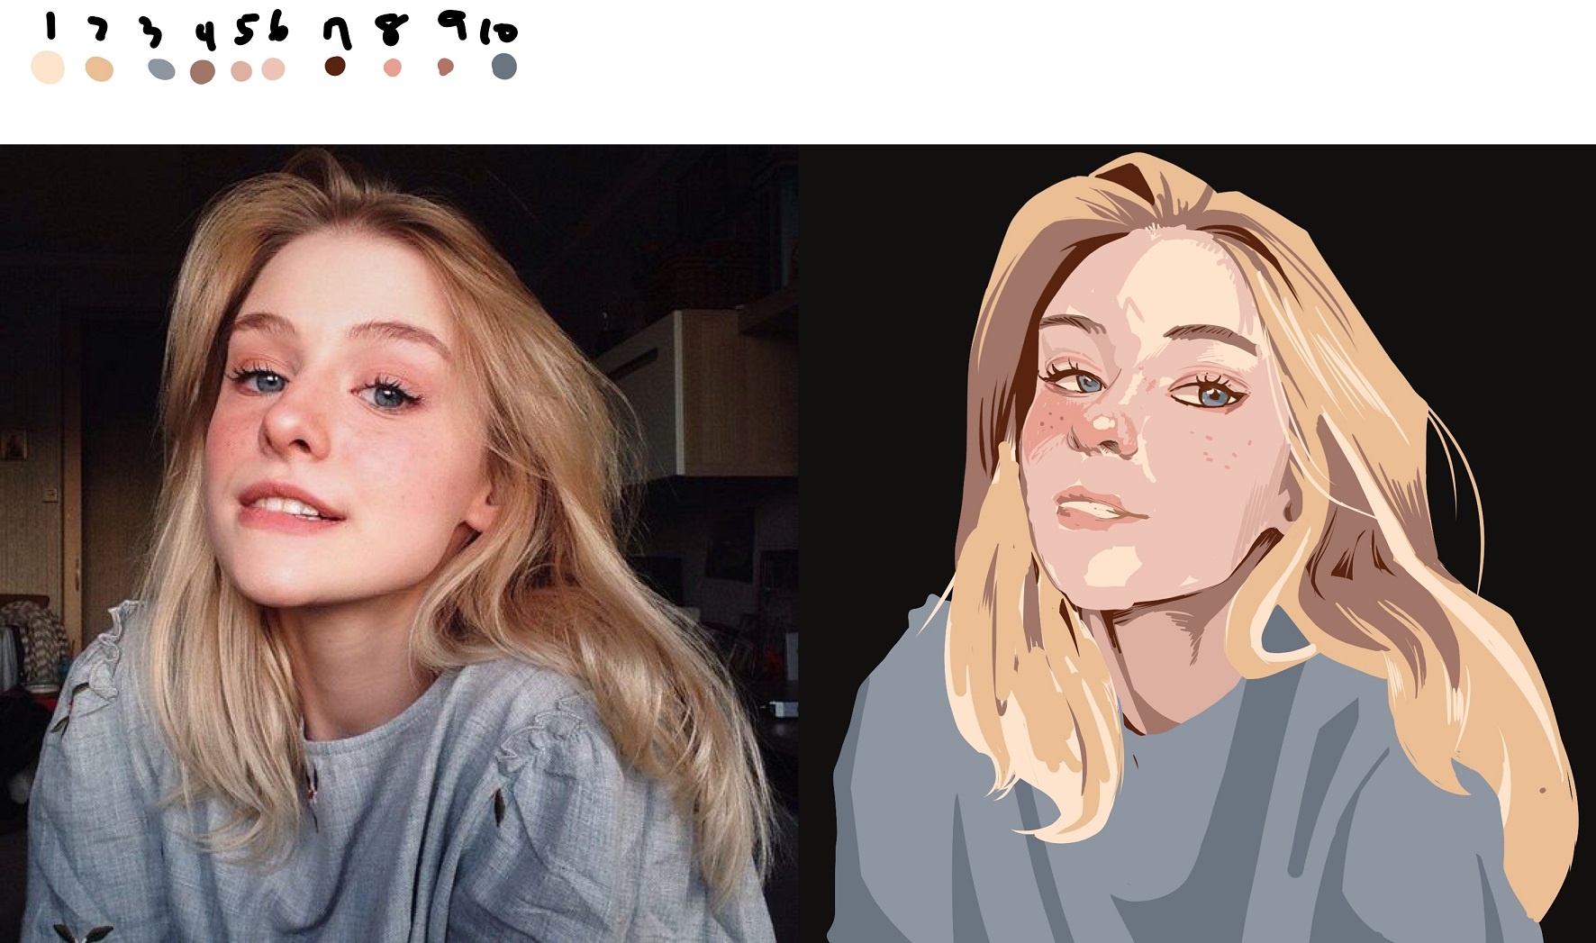Click the handwritten number 10 label
This screenshot has width=1596, height=943.
(x=499, y=32)
